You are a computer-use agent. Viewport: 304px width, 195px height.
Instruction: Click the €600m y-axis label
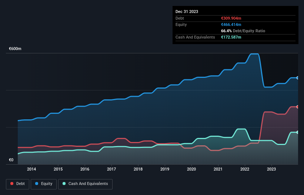click(15, 49)
